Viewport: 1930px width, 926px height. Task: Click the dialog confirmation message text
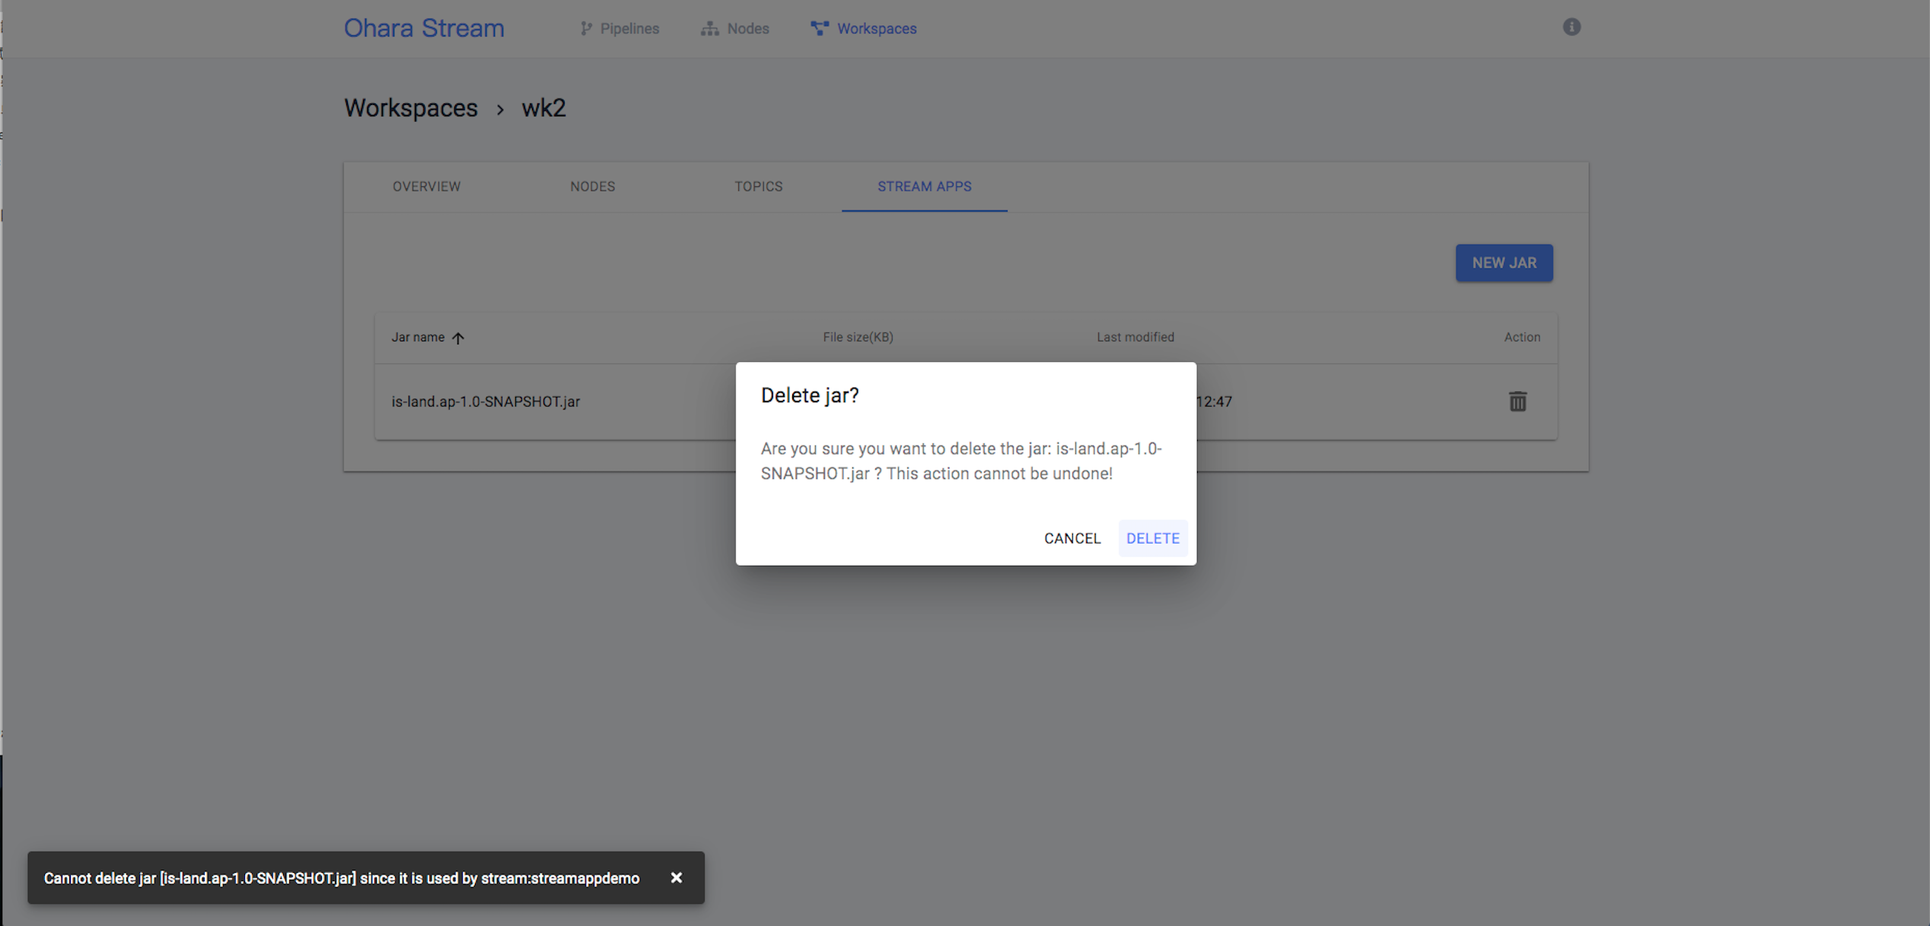click(961, 461)
